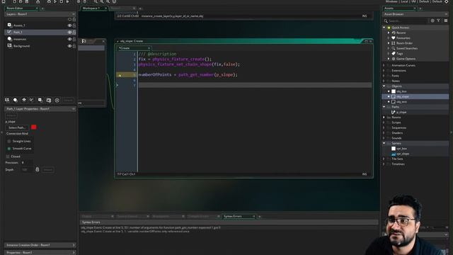Click the warning icon on code line 5
The height and width of the screenshot is (255, 453).
[120, 75]
